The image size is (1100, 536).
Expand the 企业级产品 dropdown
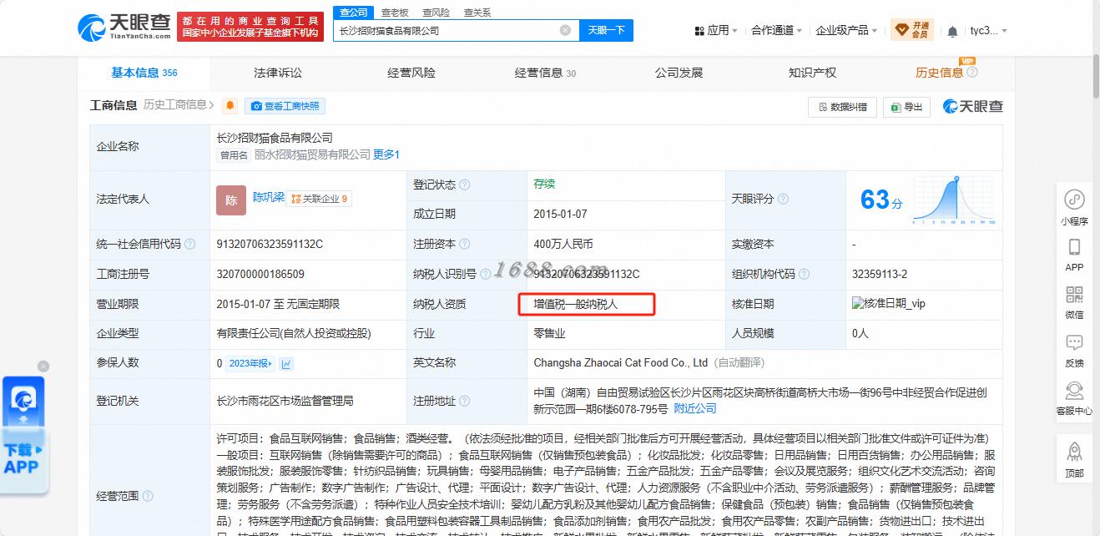pyautogui.click(x=846, y=31)
